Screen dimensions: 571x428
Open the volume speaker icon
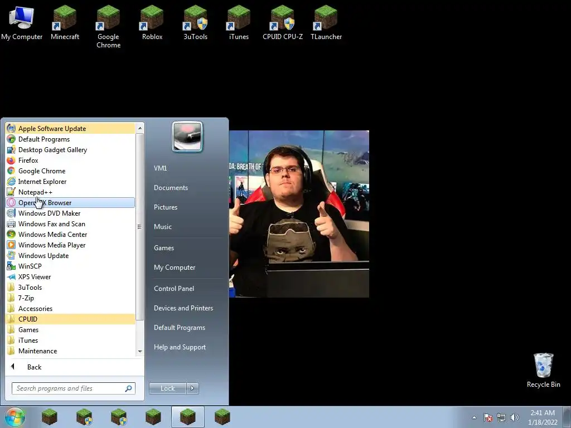514,417
